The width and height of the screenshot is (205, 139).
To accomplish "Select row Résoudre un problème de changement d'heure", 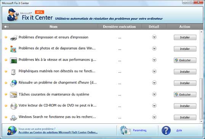I will pos(101,83).
